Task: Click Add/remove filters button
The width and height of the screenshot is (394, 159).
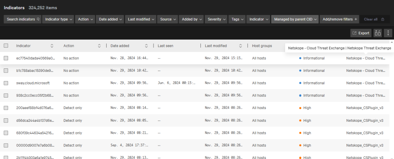Action: pos(339,19)
